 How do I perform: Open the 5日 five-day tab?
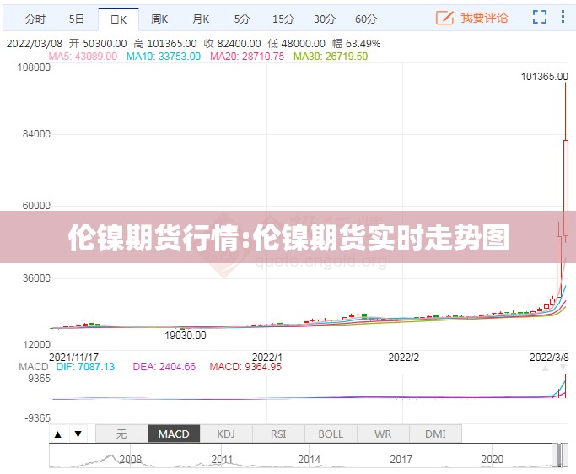pyautogui.click(x=77, y=19)
